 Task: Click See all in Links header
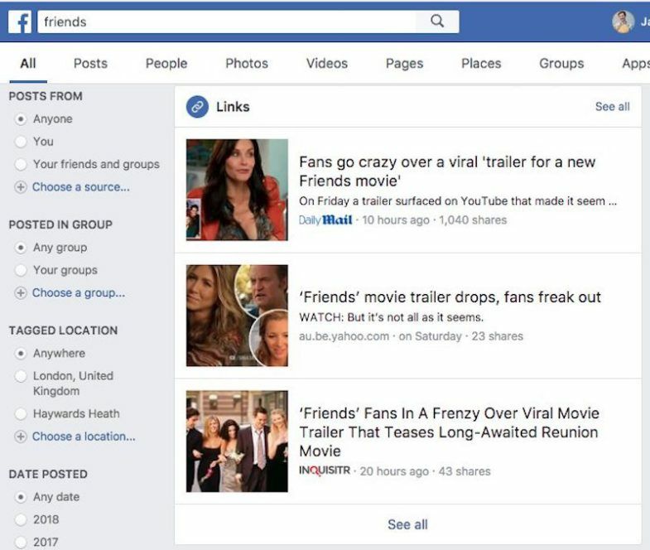coord(612,107)
